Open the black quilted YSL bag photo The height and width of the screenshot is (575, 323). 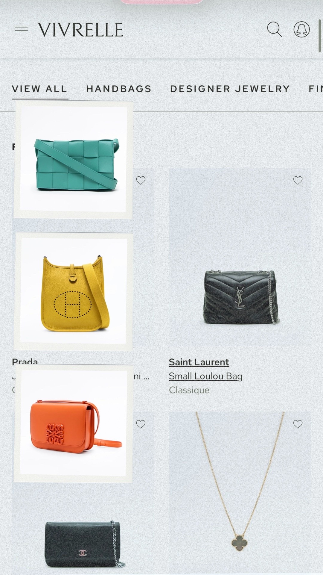(240, 258)
